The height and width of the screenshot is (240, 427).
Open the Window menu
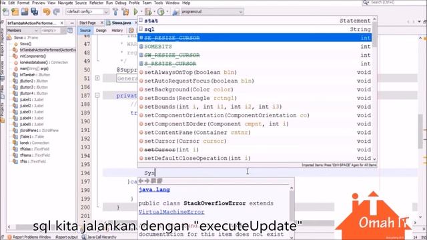pyautogui.click(x=172, y=3)
